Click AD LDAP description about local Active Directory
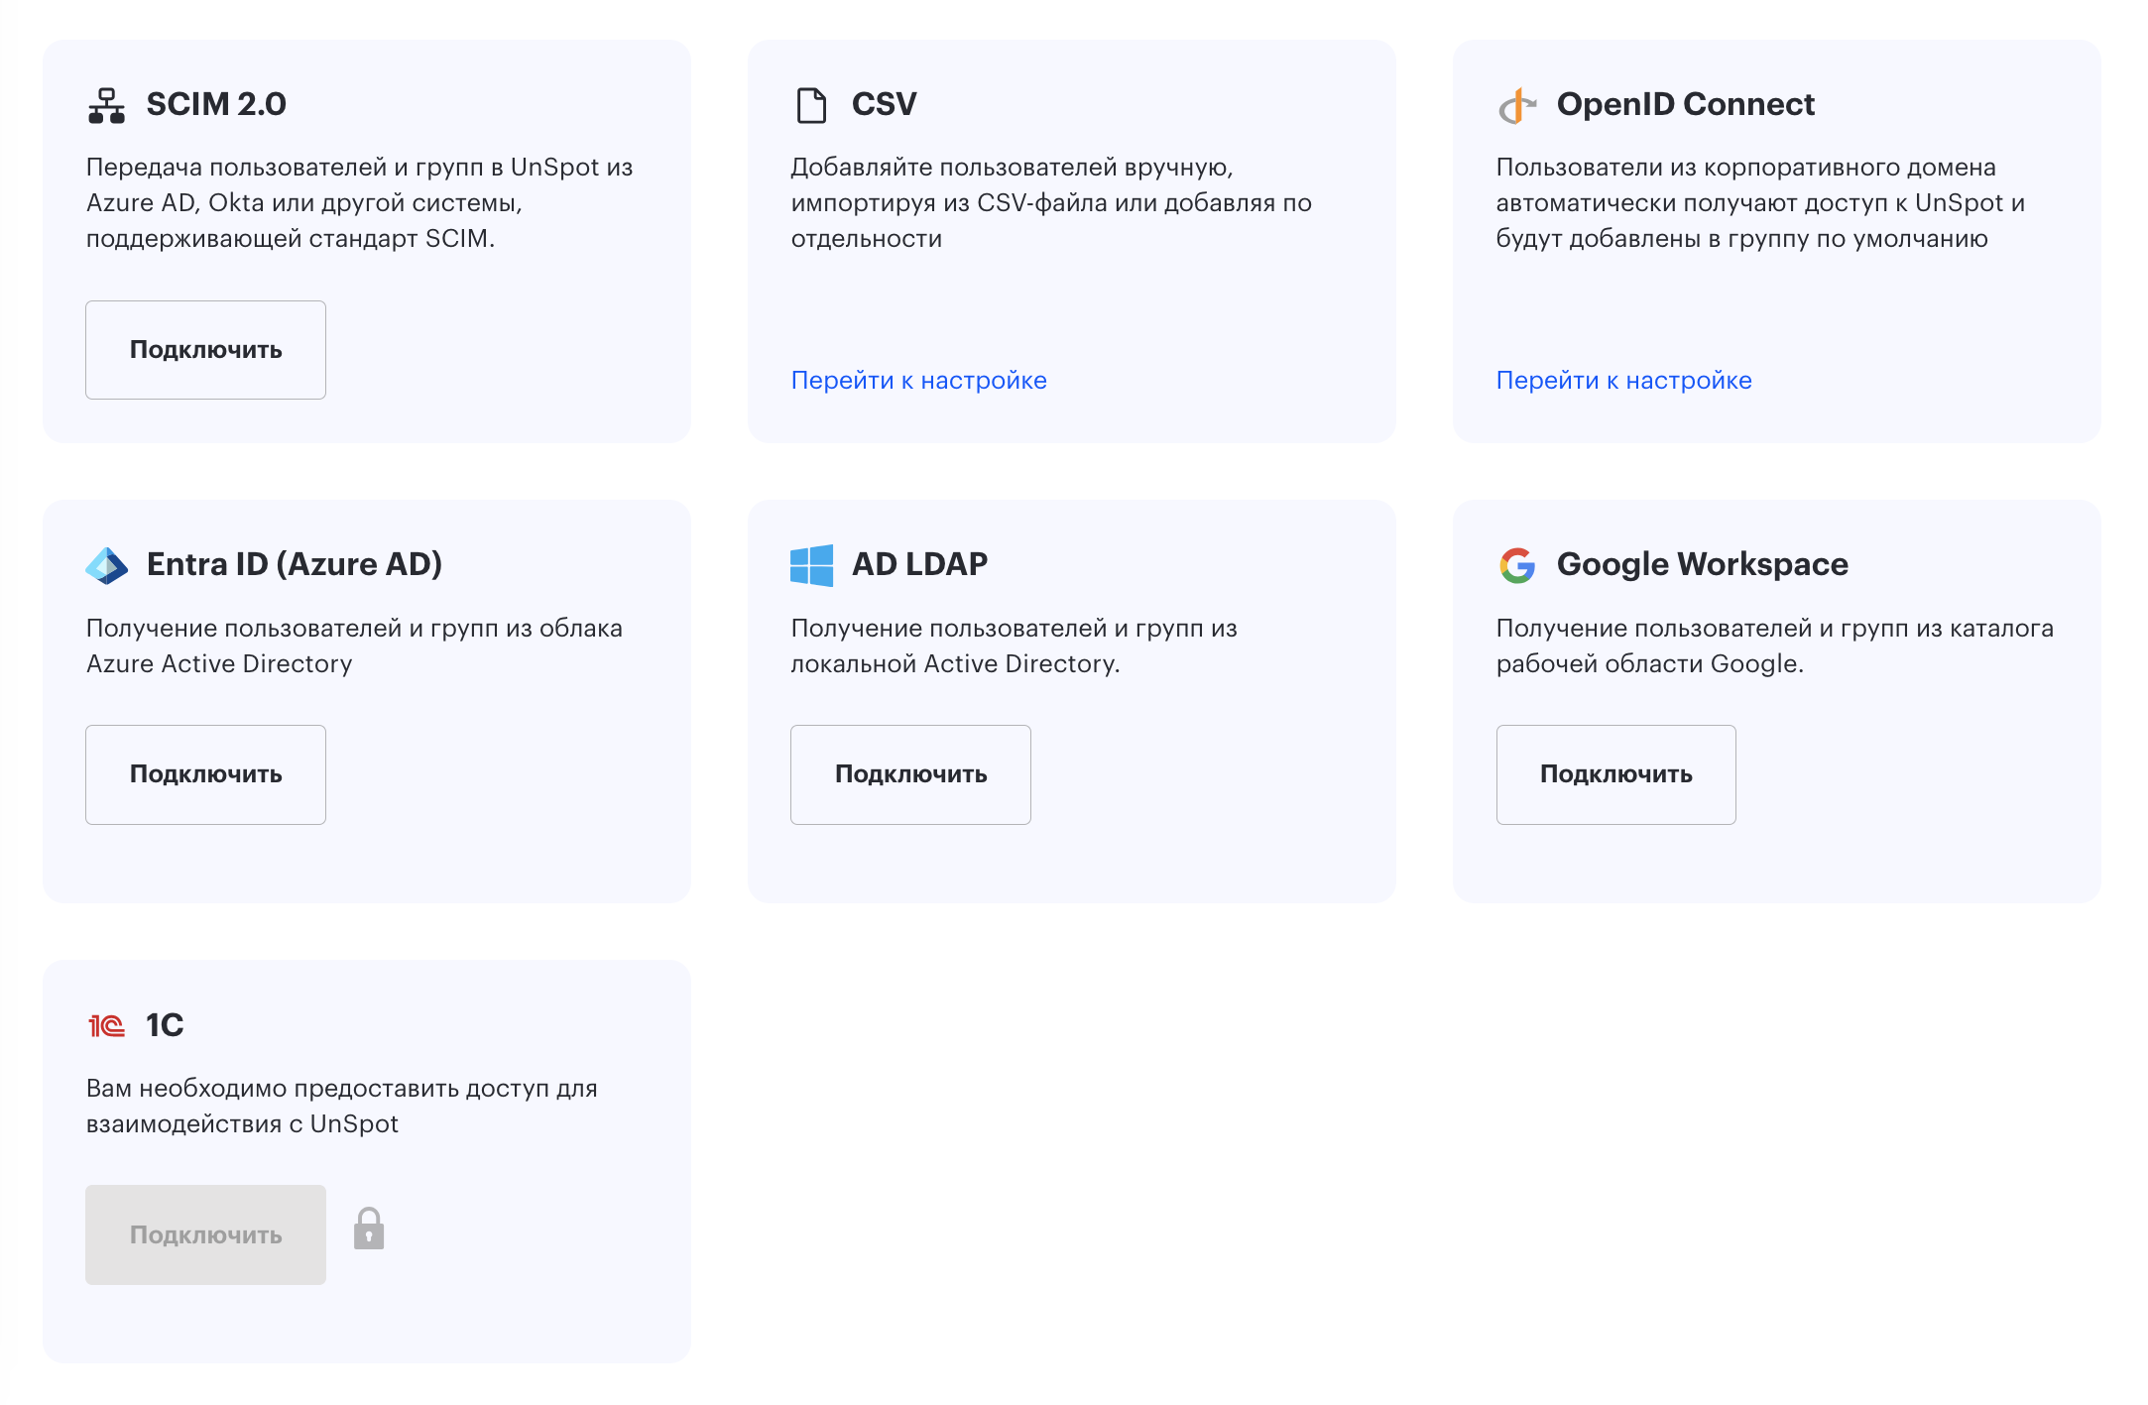 1014,646
